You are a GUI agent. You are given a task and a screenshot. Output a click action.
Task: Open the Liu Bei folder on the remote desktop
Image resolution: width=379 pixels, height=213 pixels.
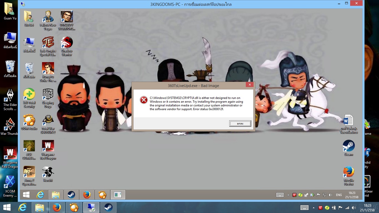click(29, 19)
